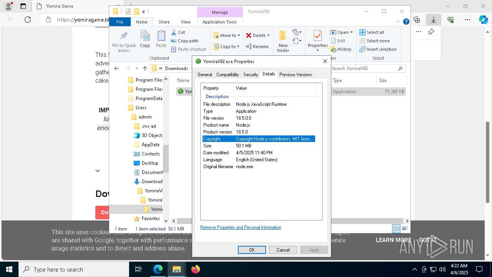Screen dimensions: 492x277
Task: Click the Cut scissors command
Action: [178, 32]
